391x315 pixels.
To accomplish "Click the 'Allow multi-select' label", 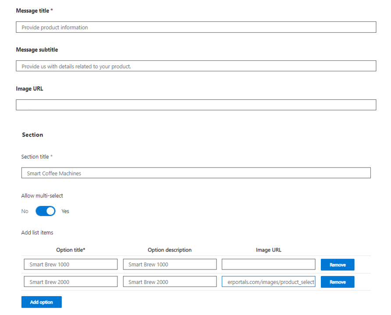I will point(42,196).
